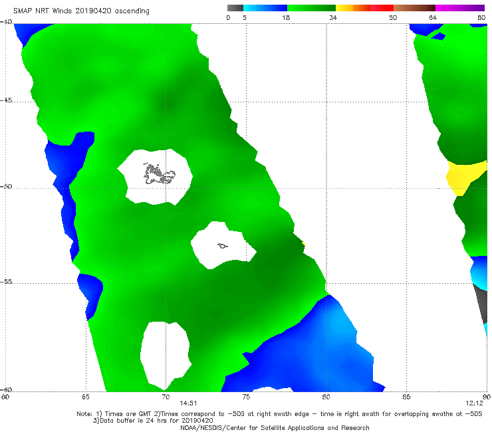Click the brown segment of the color bar
The height and width of the screenshot is (432, 492).
point(414,8)
